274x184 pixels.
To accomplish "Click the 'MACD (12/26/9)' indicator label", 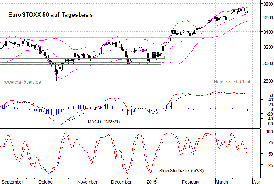I will (104, 122).
